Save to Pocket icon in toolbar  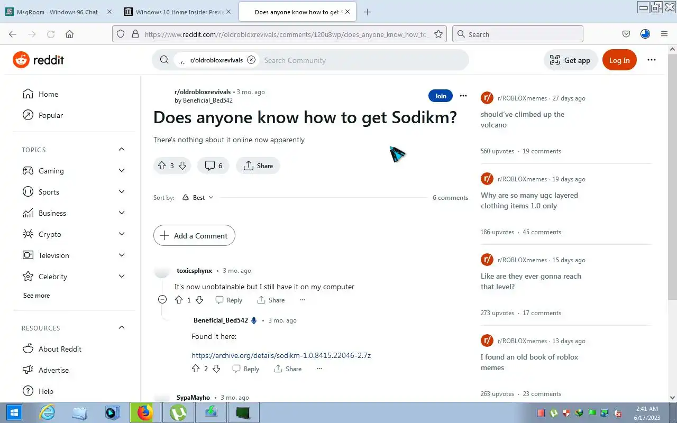coord(626,34)
